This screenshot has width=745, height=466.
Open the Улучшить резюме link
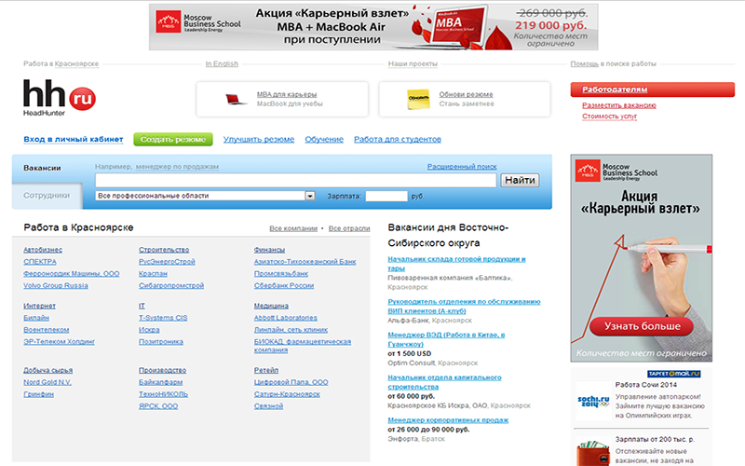point(259,139)
